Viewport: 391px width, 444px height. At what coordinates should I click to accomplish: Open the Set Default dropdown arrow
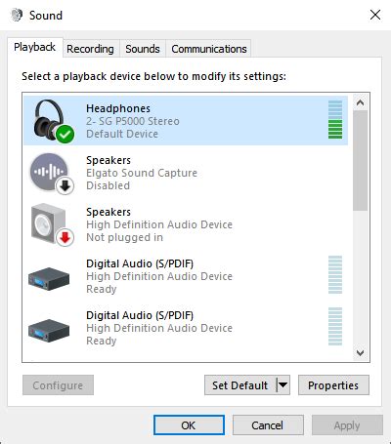tap(282, 384)
